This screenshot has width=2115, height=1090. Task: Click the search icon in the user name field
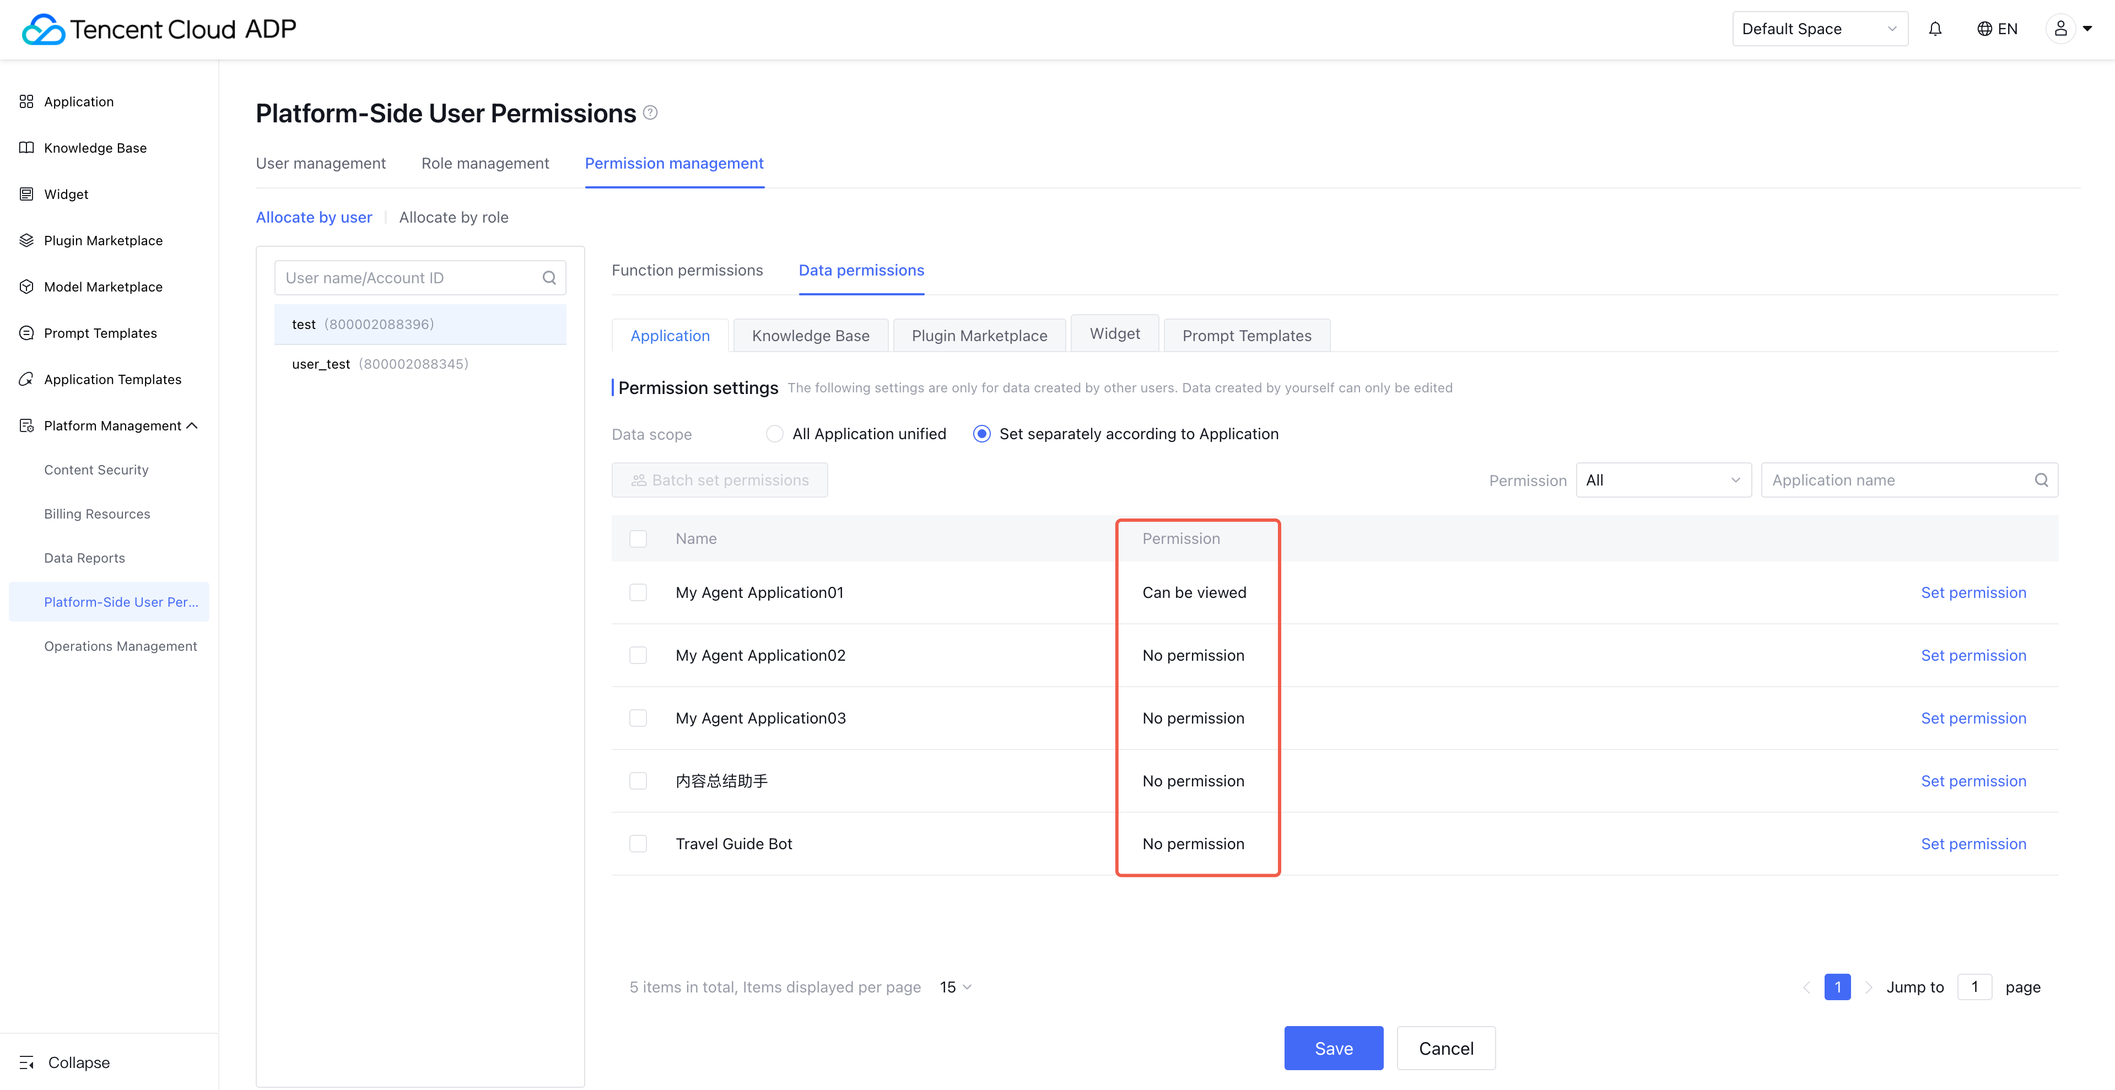549,278
